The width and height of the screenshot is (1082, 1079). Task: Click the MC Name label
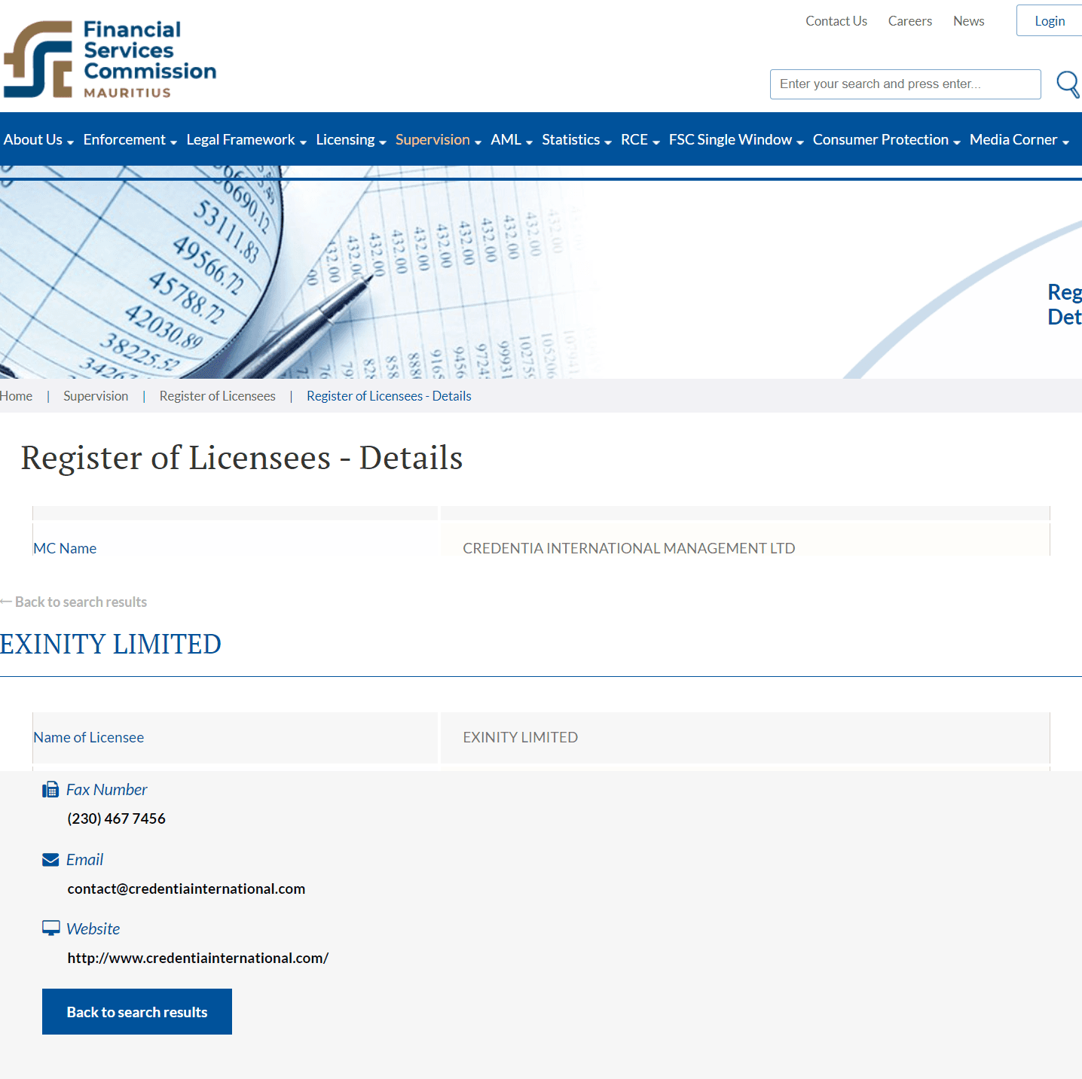(65, 548)
